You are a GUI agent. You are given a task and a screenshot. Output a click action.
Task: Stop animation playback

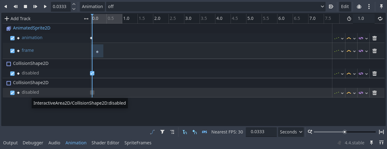coord(25,7)
